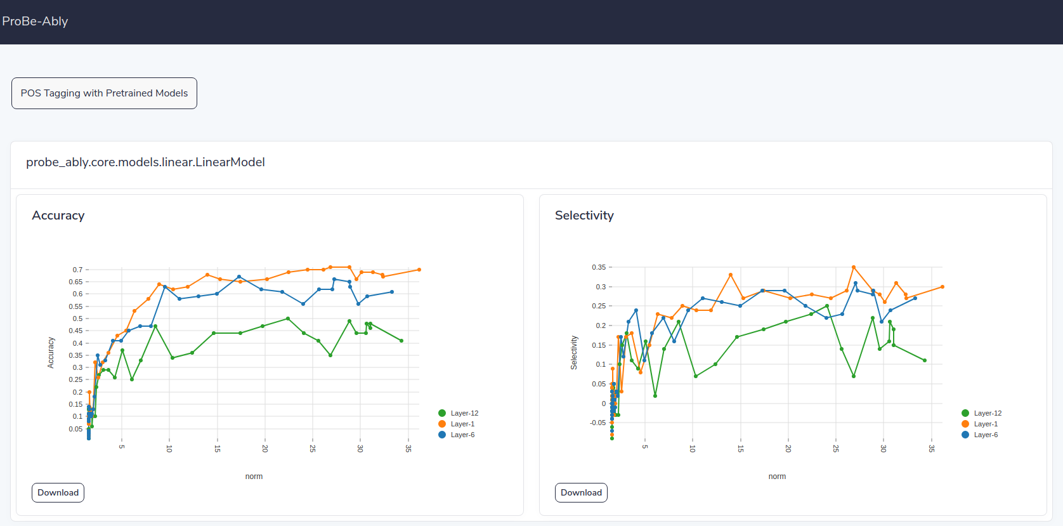Download the Accuracy chart
This screenshot has width=1063, height=526.
58,492
